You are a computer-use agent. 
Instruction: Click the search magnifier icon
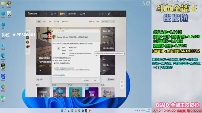click(x=114, y=22)
